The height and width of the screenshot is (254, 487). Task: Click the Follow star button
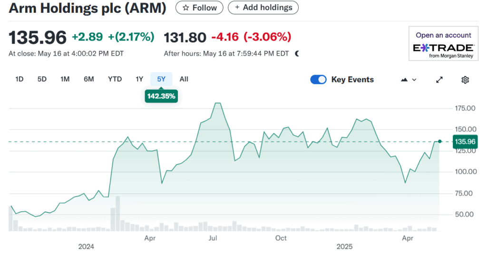coord(199,8)
